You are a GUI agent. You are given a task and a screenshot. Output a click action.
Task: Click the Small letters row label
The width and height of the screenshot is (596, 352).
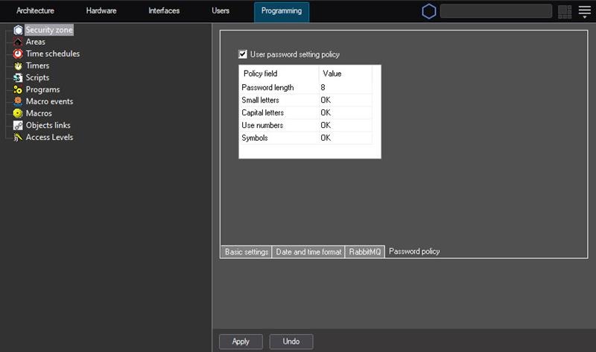[x=260, y=100]
